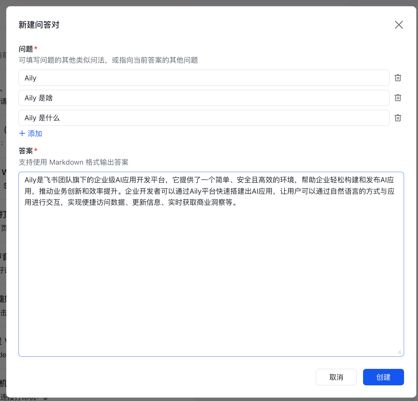Click the hint text 支持使用 Markdown 格式输出答案
Viewport: 418px width, 401px height.
coord(73,162)
